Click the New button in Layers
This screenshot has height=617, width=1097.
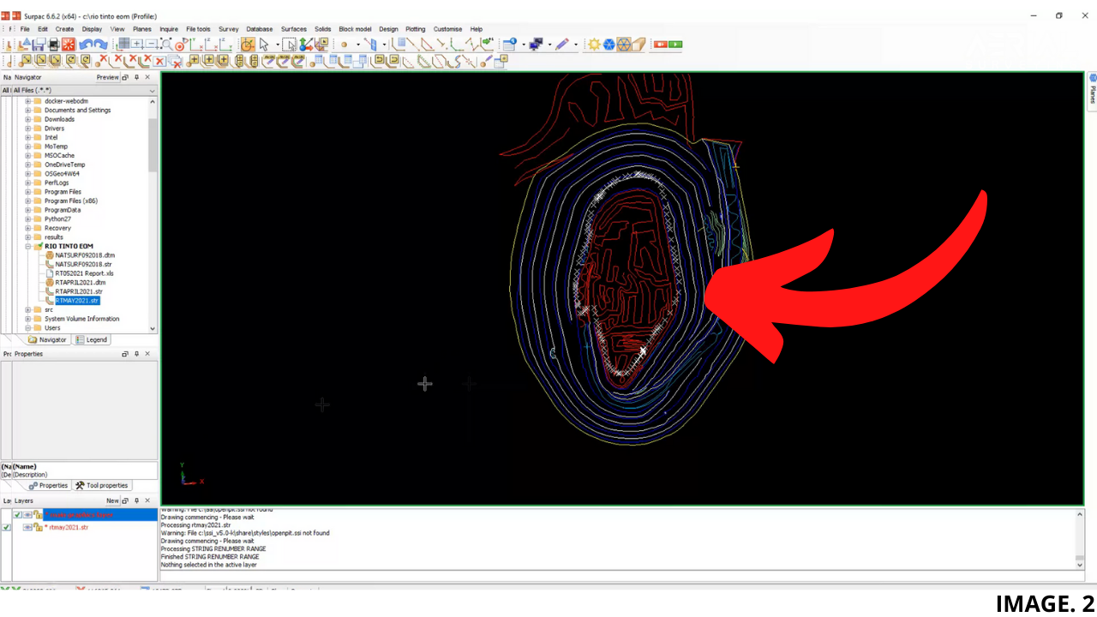coord(112,500)
